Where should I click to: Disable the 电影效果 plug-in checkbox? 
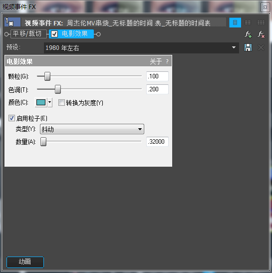pyautogui.click(x=54, y=34)
